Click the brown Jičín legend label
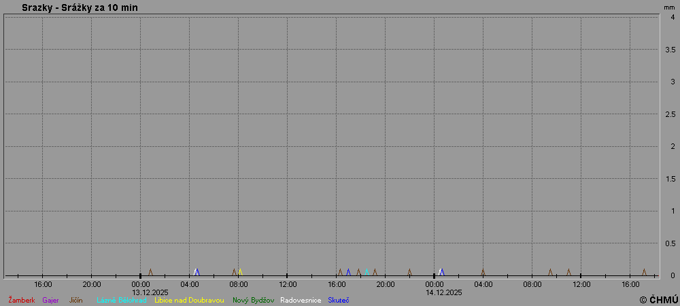 coord(75,300)
